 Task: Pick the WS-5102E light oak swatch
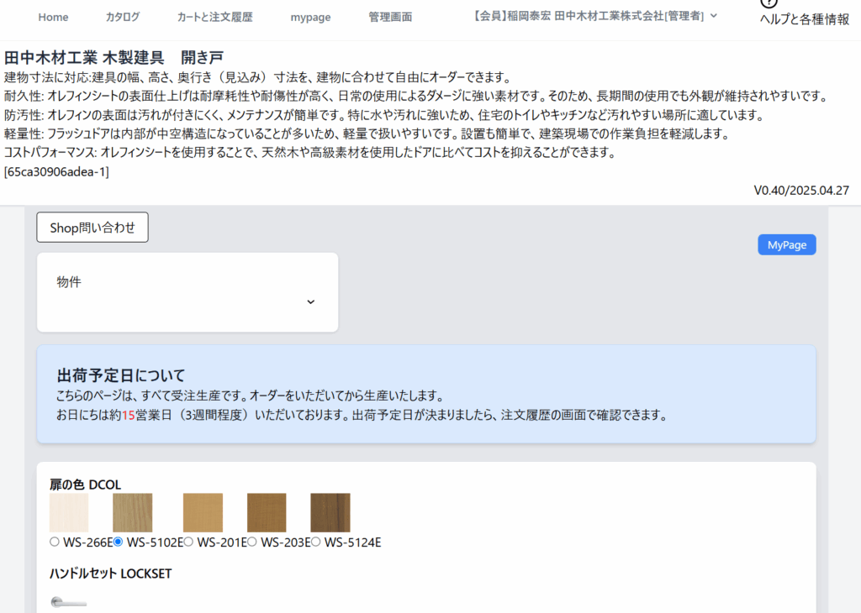tap(132, 513)
